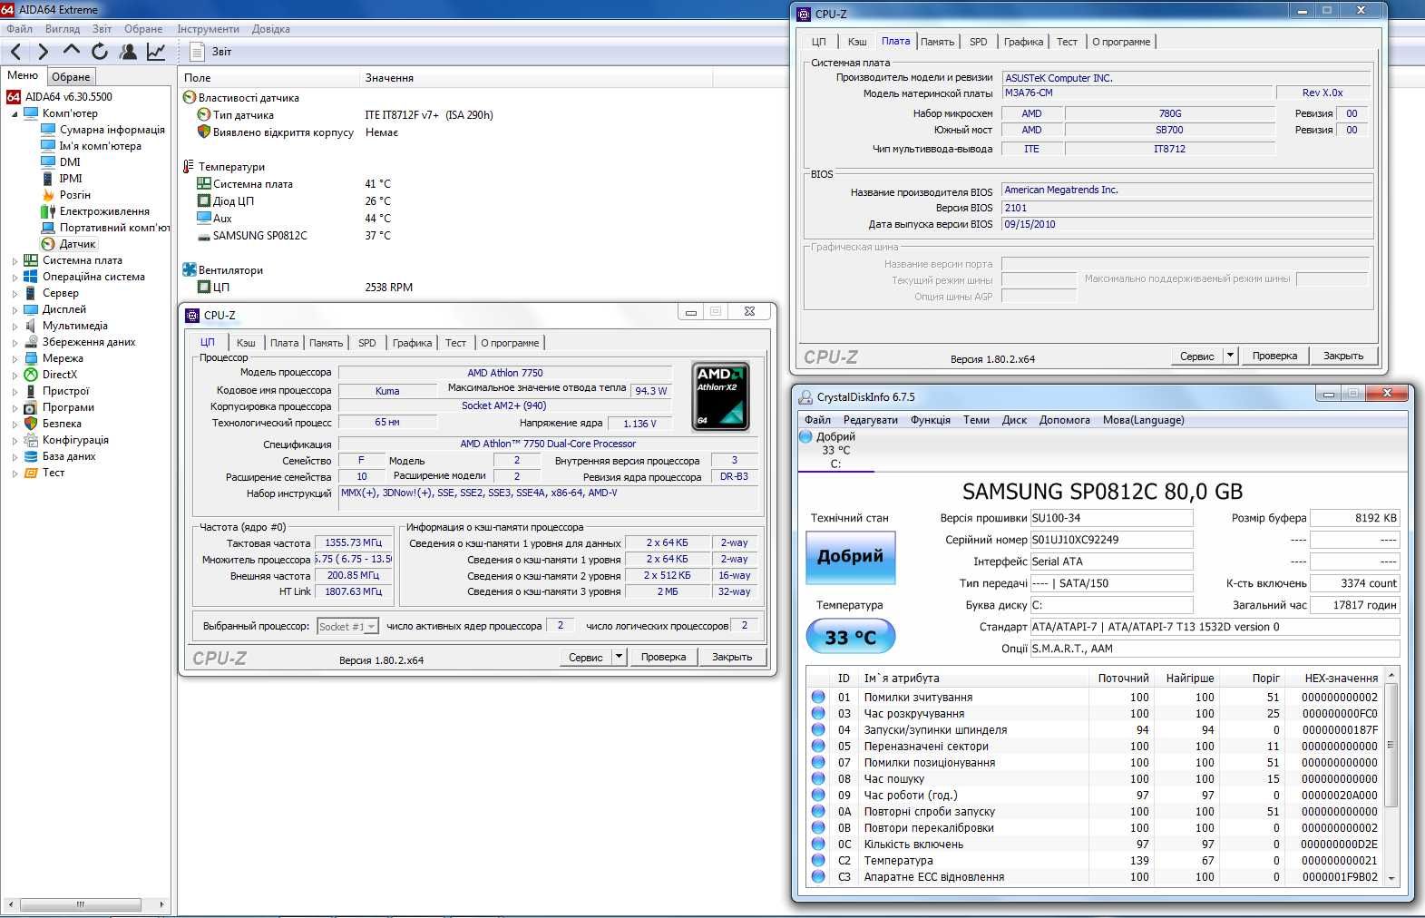
Task: Click Закрыть button in front CPU-Z
Action: [732, 657]
